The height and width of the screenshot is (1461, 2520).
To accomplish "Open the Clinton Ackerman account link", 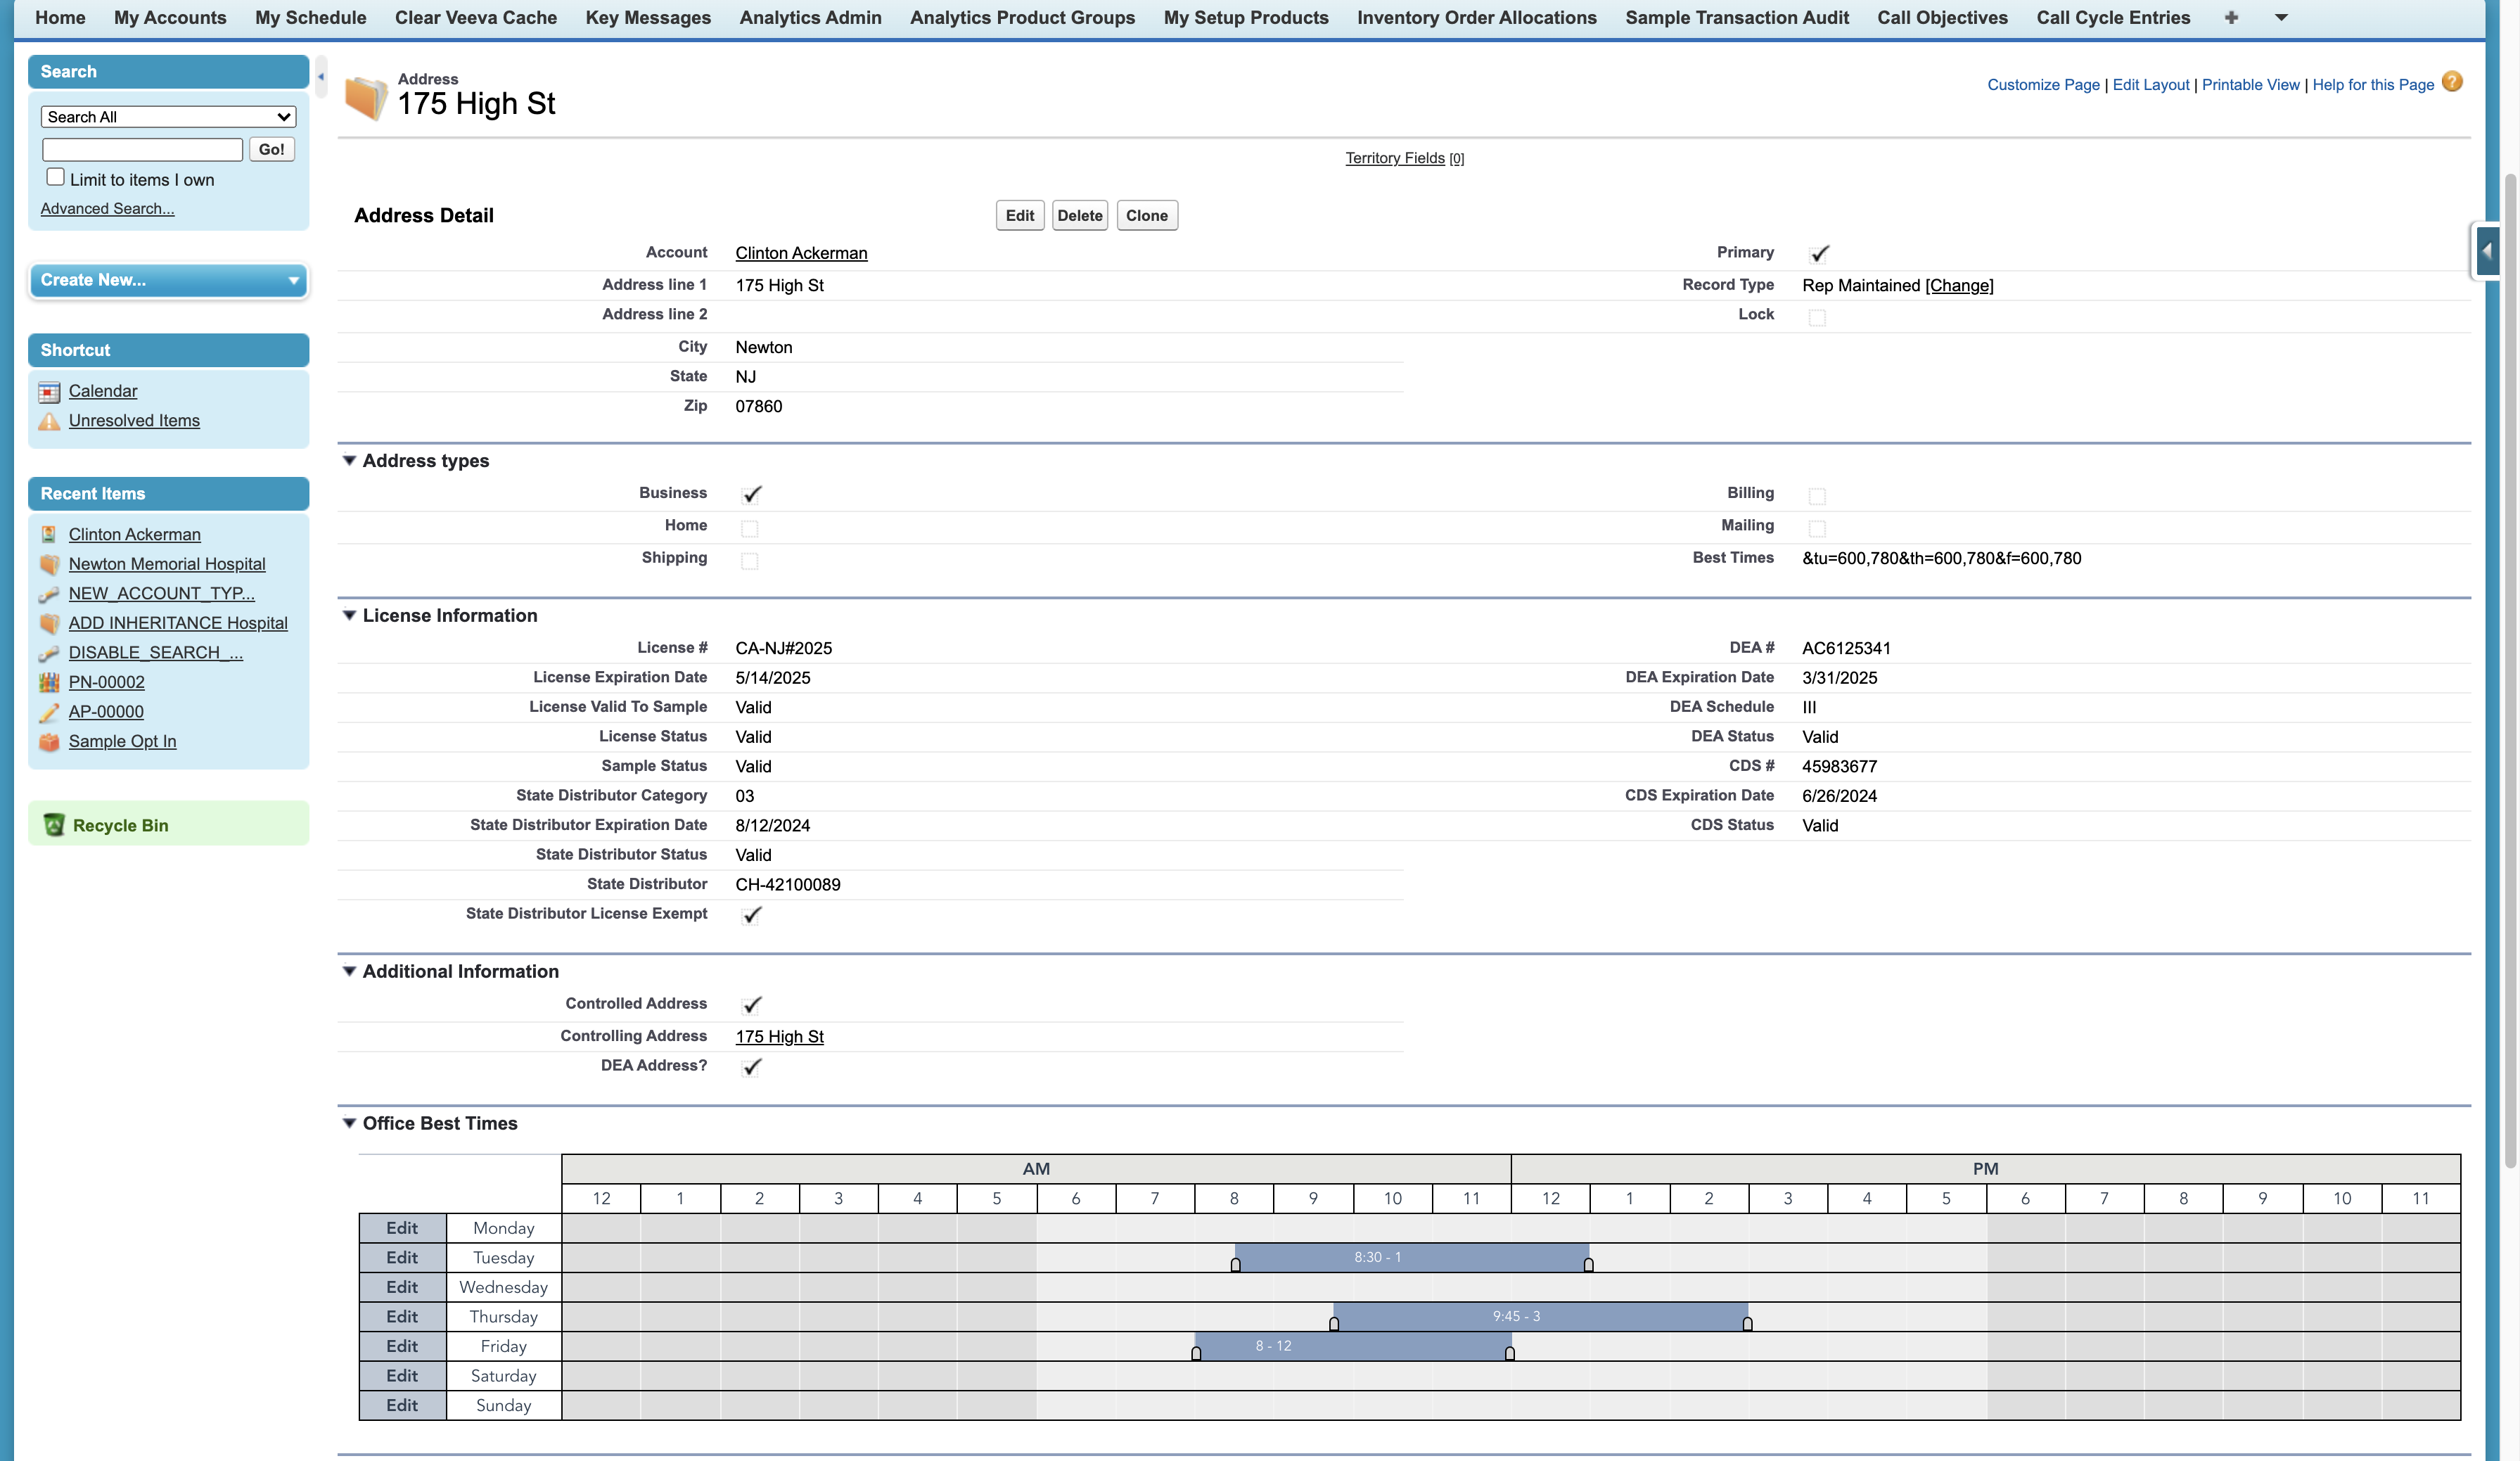I will tap(801, 254).
